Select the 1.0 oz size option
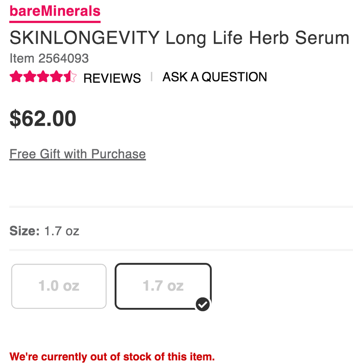This screenshot has height=364, width=353. 59,286
